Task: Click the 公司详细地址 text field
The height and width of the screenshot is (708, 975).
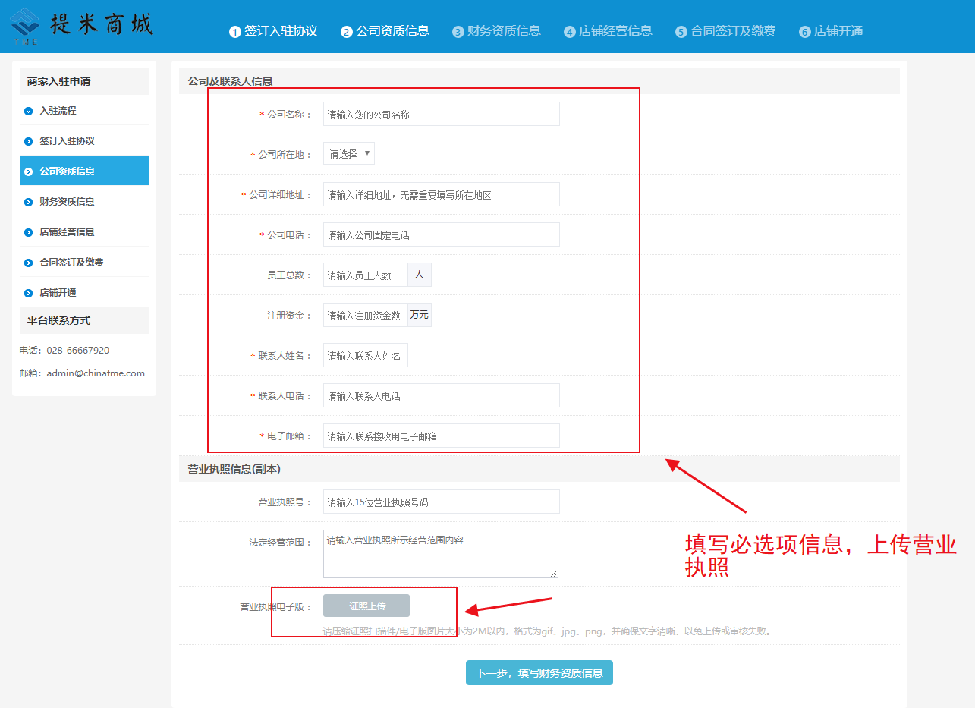Action: pos(441,195)
